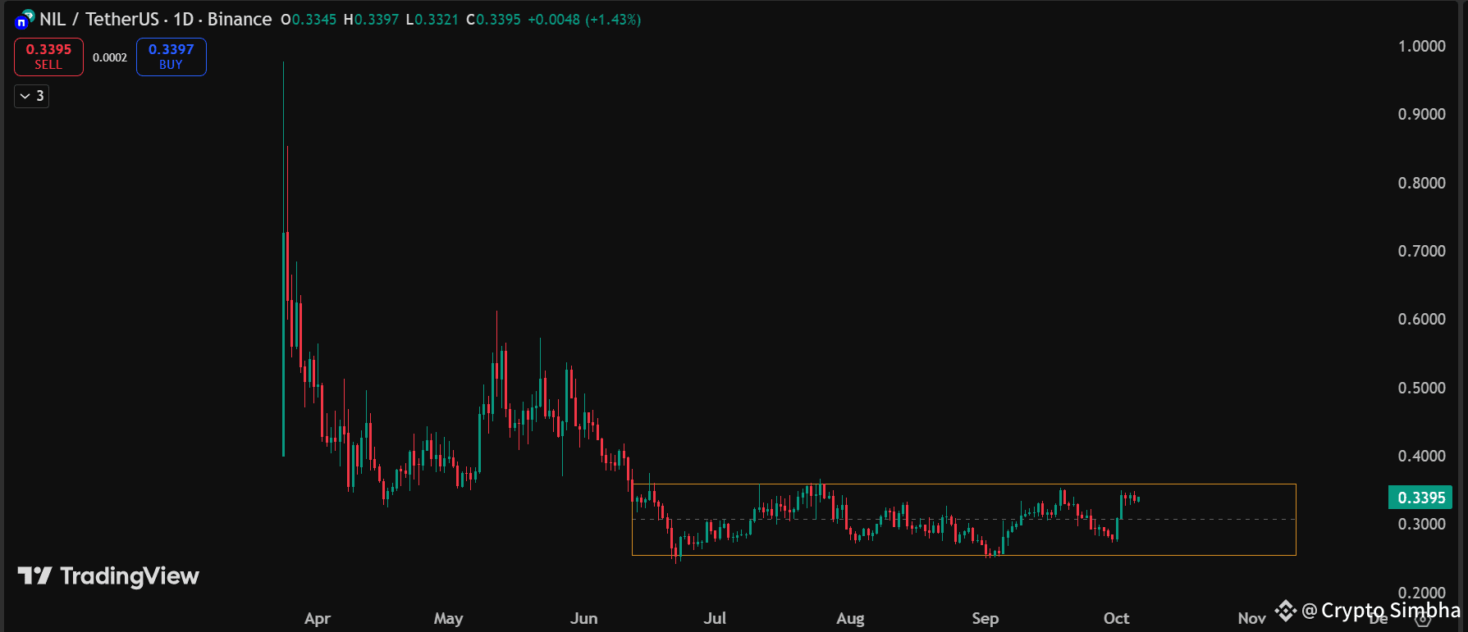The height and width of the screenshot is (632, 1468).
Task: Click the 0.5000 price axis label
Action: click(1422, 388)
